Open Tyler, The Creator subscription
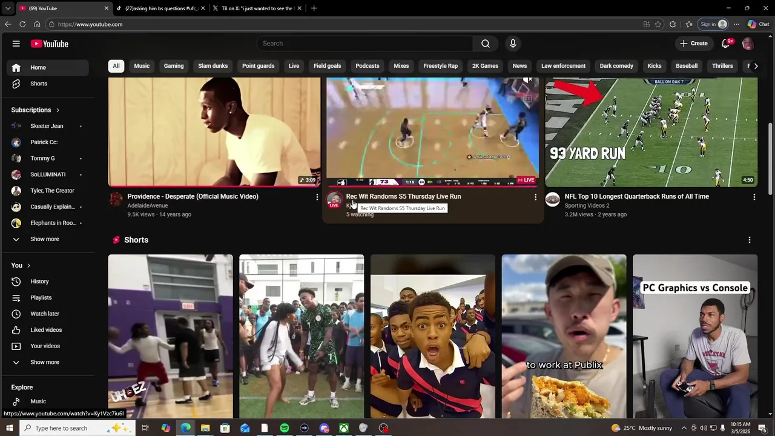 coord(48,191)
